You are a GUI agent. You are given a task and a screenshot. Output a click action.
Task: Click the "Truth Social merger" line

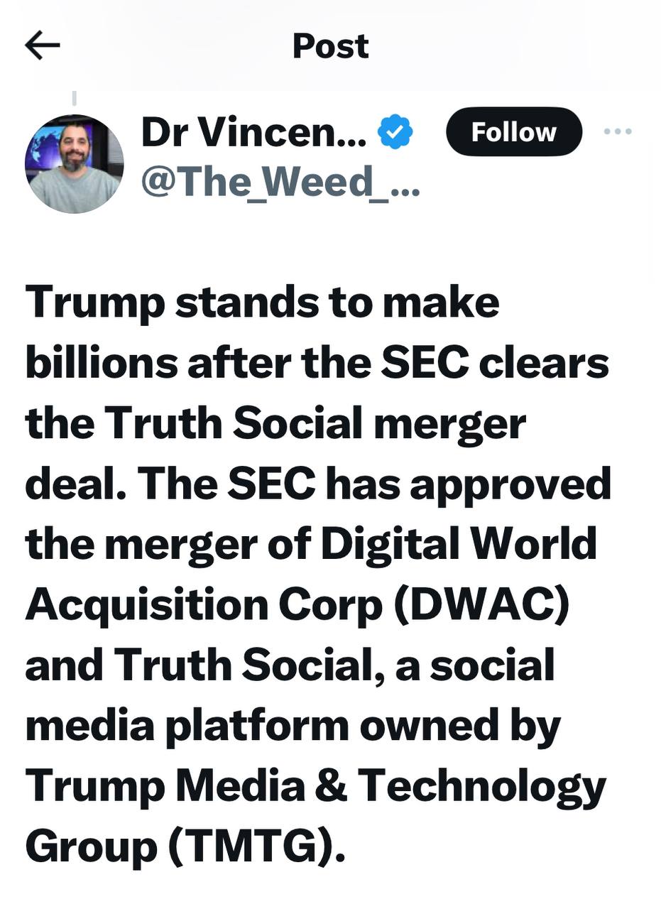pyautogui.click(x=275, y=423)
